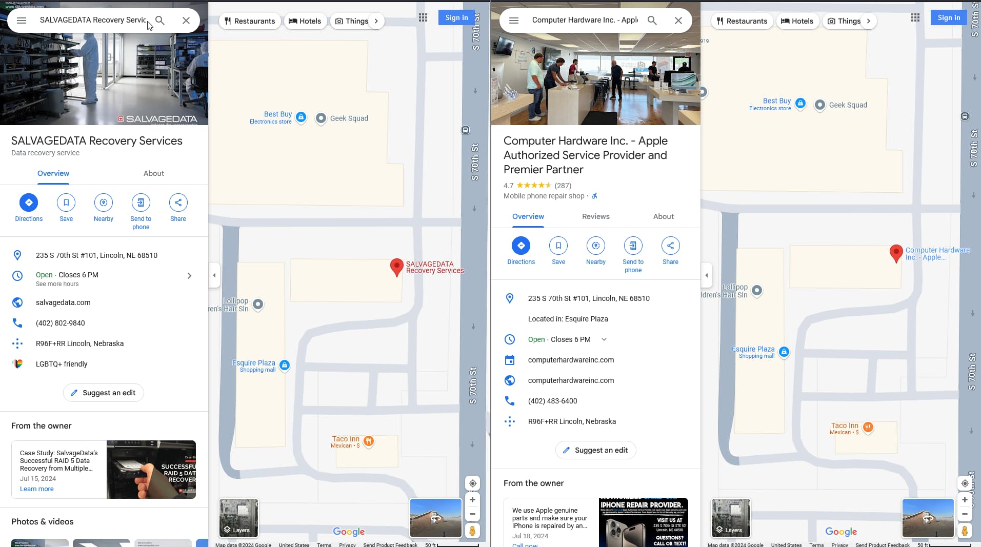
Task: Click Best Buy marker on left map
Action: click(301, 117)
